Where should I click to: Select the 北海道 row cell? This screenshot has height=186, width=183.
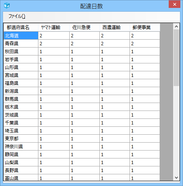pyautogui.click(x=21, y=35)
